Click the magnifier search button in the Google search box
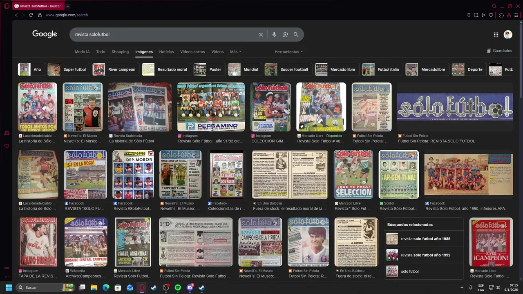 point(296,35)
